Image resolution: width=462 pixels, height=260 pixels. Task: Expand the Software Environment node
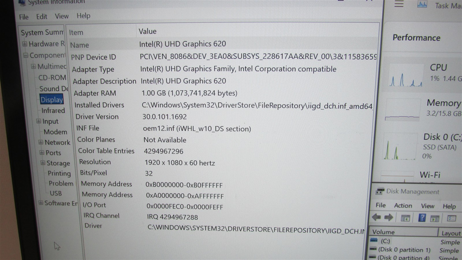41,203
